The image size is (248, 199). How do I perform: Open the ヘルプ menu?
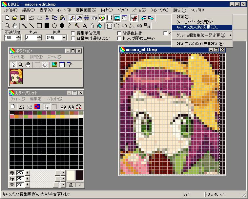point(197,10)
